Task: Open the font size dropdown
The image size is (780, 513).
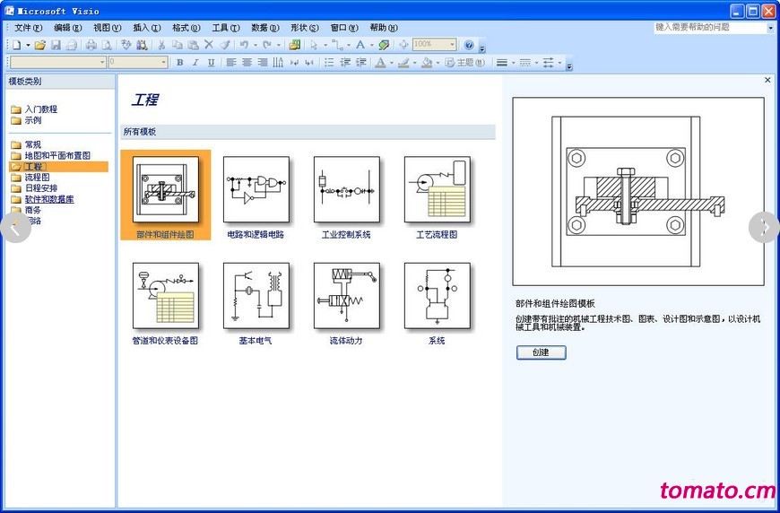Action: coord(164,62)
